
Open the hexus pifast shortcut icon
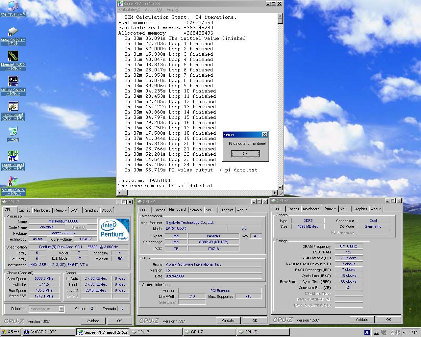pos(13,106)
